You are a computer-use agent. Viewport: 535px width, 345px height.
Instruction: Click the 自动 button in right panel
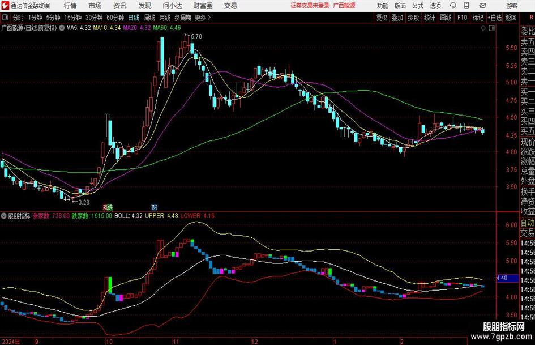(x=528, y=223)
